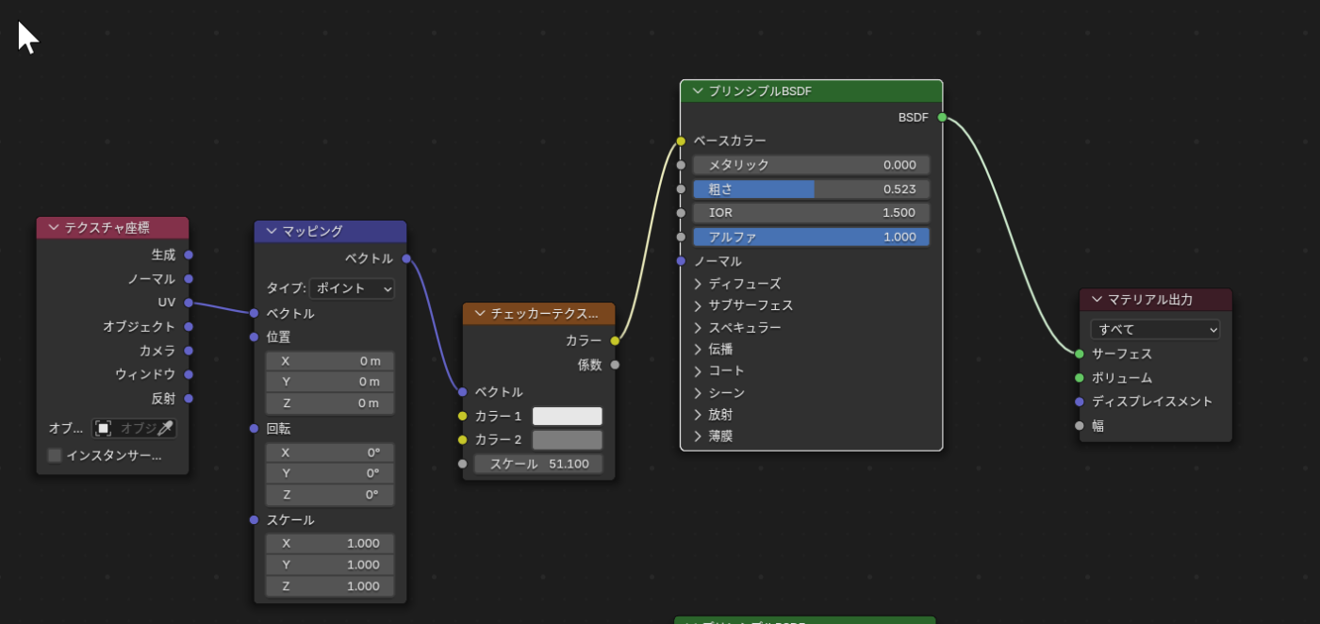This screenshot has height=624, width=1320.
Task: Click the IOR value field 1.500
Action: pos(811,213)
